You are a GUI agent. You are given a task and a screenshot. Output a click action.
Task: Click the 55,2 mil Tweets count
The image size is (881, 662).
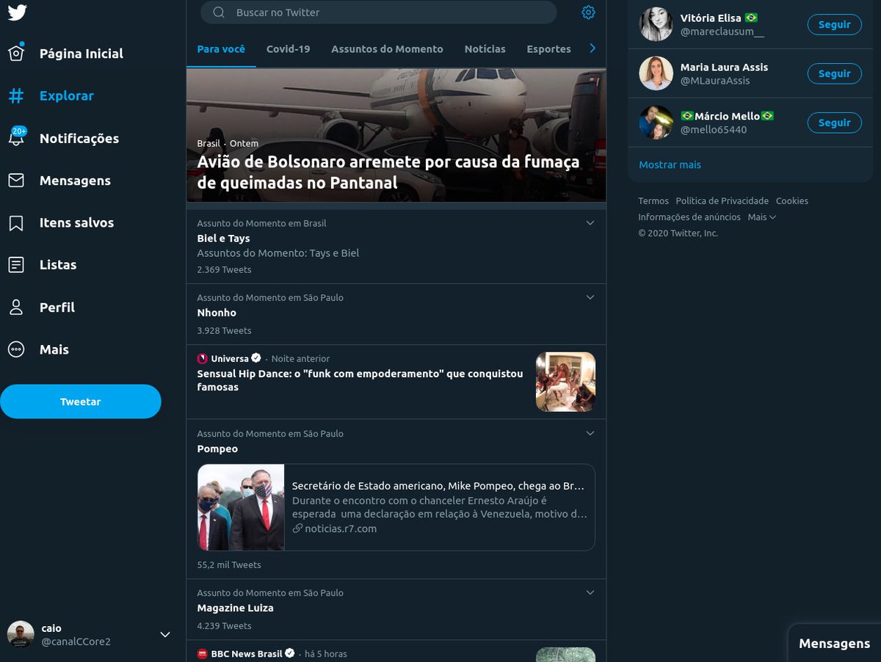pos(229,564)
